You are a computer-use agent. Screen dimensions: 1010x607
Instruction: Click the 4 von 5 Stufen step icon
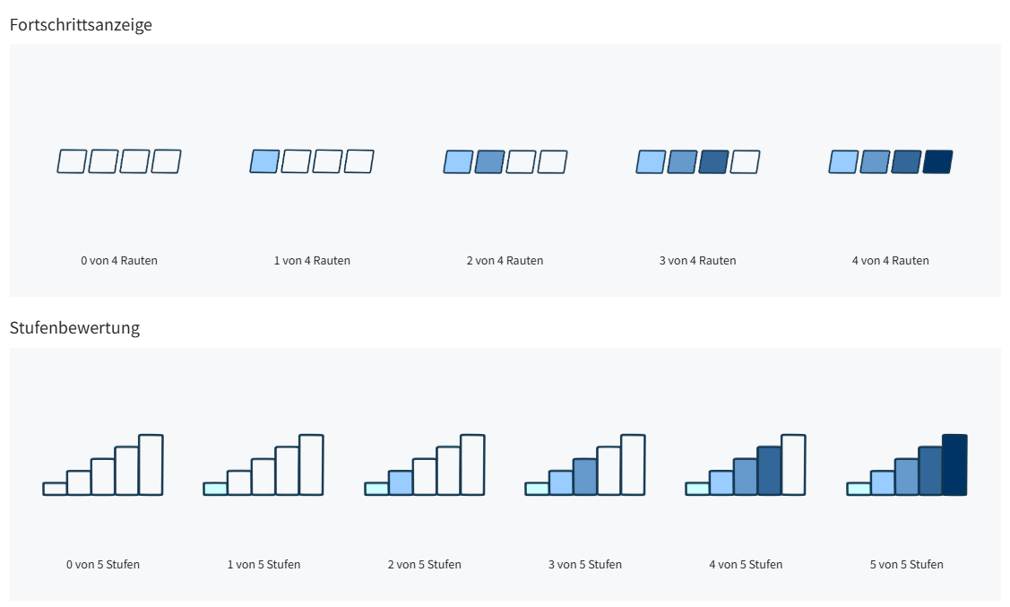click(746, 464)
